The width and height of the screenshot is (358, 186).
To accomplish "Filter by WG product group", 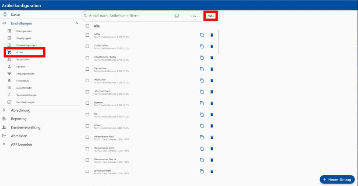I will (211, 16).
